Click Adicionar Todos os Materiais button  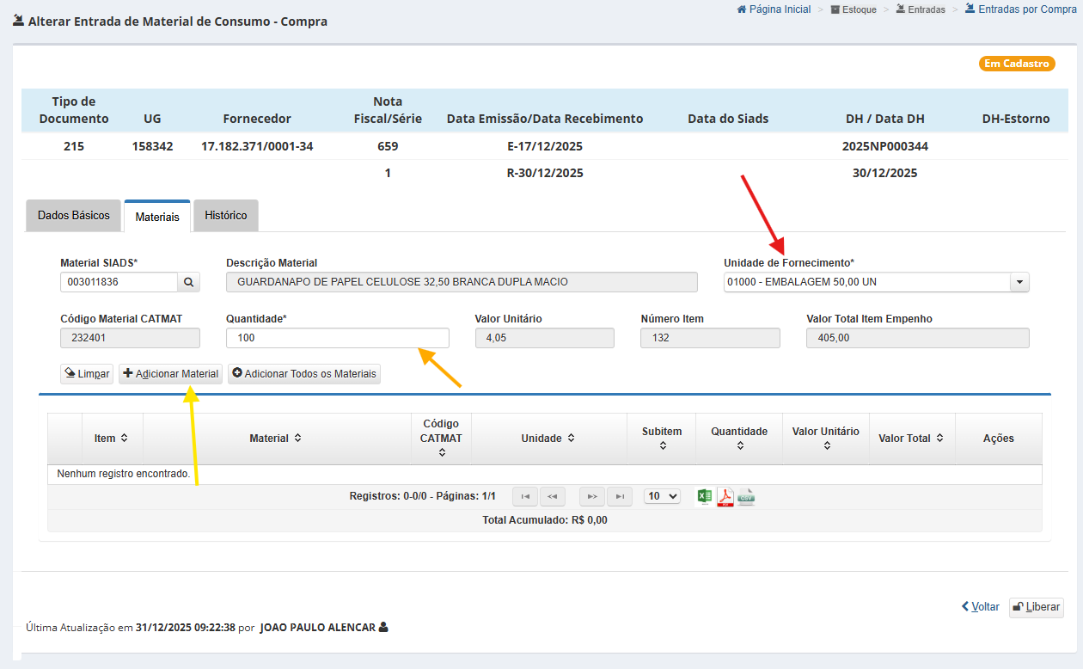304,374
